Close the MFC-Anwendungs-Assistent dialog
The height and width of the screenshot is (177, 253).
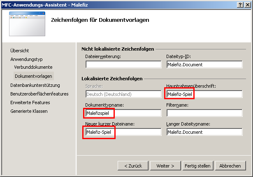click(x=248, y=5)
